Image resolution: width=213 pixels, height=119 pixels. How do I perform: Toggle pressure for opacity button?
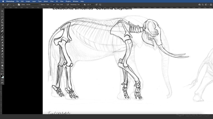click(54, 5)
